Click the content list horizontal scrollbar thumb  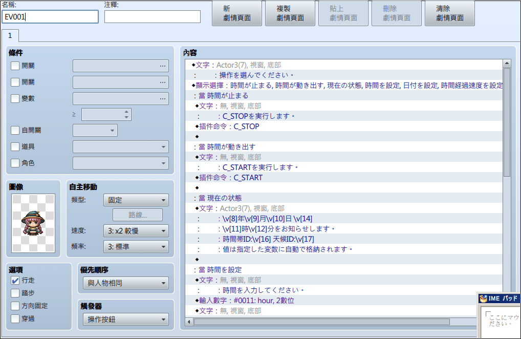click(321, 322)
